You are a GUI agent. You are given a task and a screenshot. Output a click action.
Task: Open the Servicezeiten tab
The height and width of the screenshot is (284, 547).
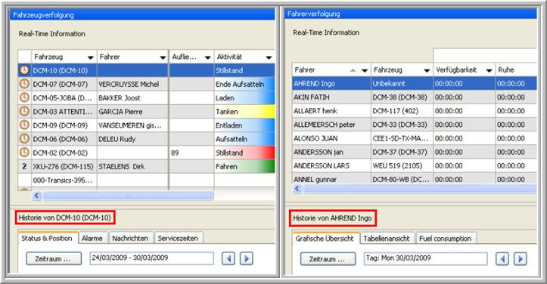tap(179, 239)
